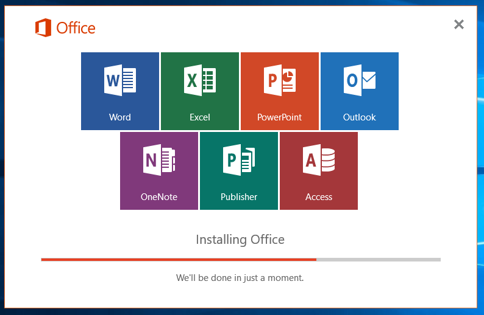Click "We'll be done in just a moment." text
This screenshot has height=315, width=484.
pos(240,278)
